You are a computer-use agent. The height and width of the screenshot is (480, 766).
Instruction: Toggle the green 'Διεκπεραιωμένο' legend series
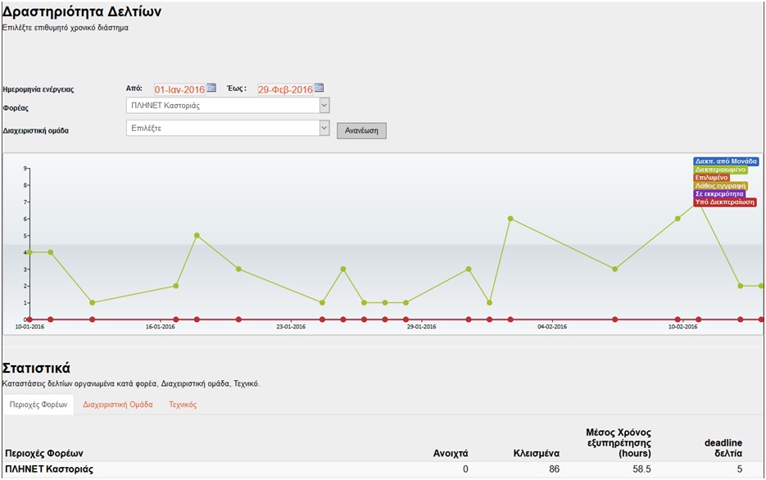tap(720, 170)
